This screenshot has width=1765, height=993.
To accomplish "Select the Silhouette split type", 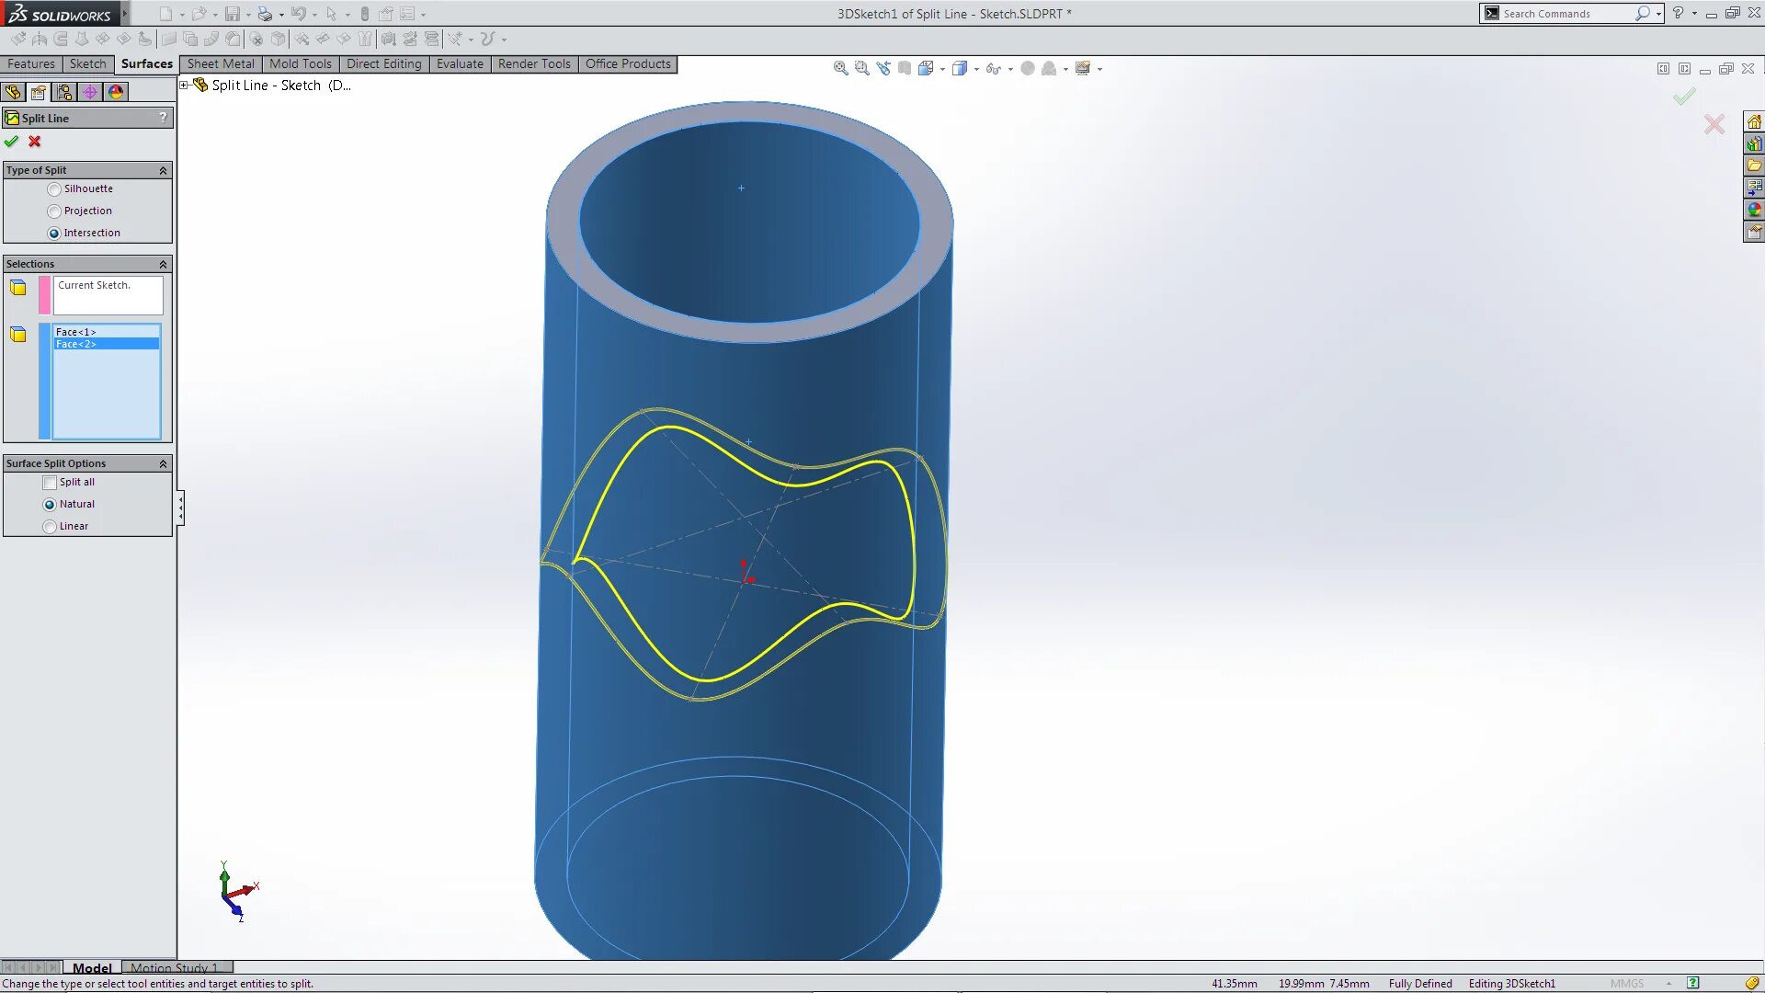I will click(54, 188).
